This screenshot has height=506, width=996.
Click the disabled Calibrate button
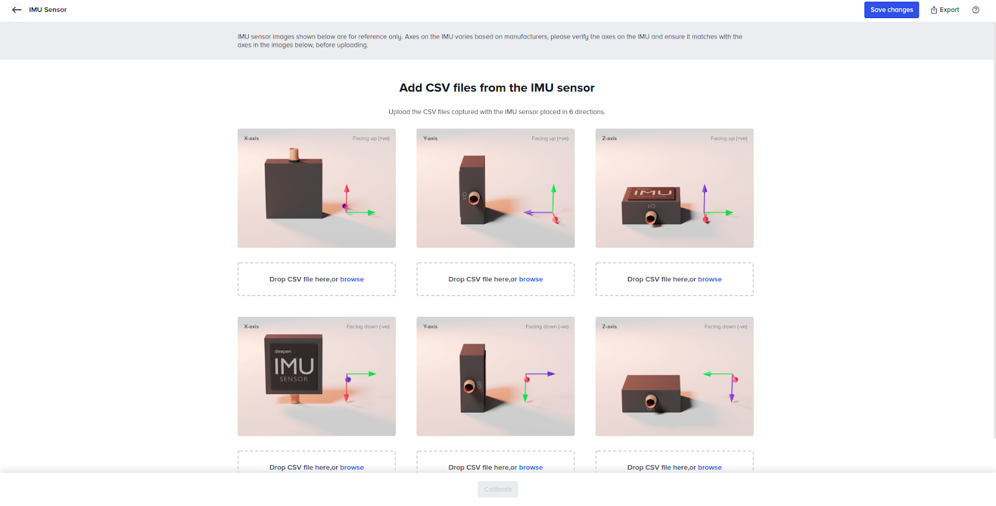click(498, 489)
